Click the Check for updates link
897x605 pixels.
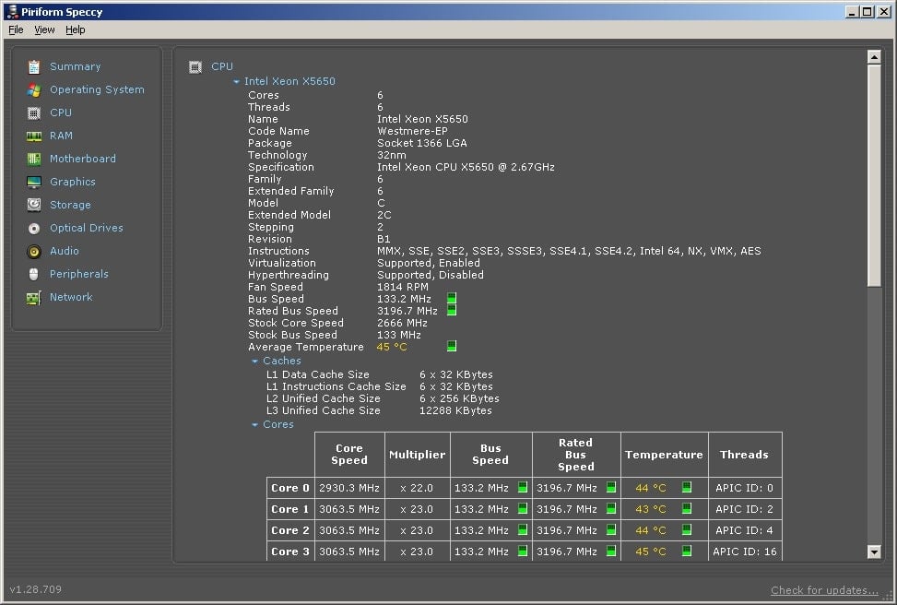pos(824,590)
